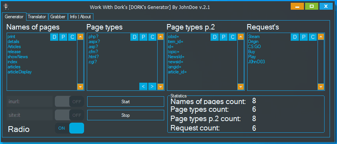337x144 pixels.
Task: Click the down arrow of Page types p.2
Action: 240,87
